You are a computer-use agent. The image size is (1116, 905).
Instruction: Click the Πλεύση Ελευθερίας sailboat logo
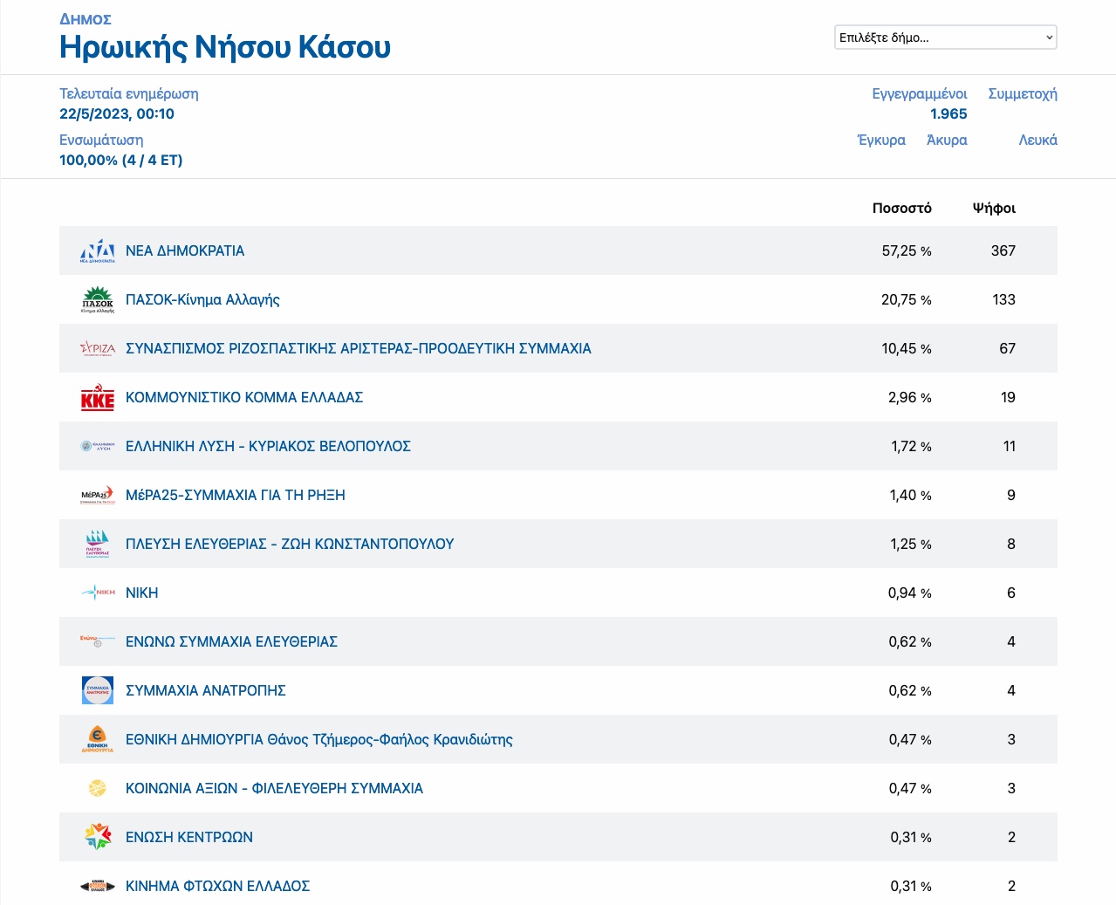coord(98,544)
